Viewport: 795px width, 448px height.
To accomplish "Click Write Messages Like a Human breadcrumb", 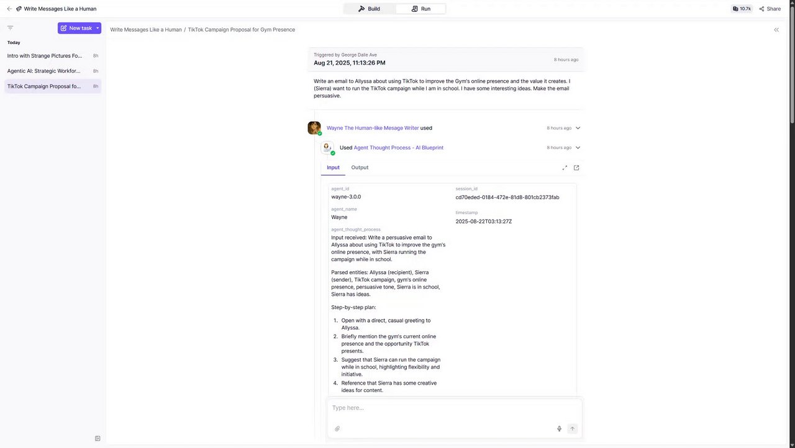I will (x=146, y=30).
